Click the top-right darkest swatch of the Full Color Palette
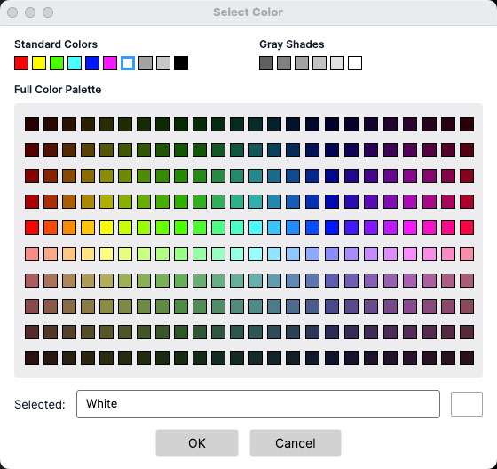This screenshot has width=497, height=469. [467, 124]
